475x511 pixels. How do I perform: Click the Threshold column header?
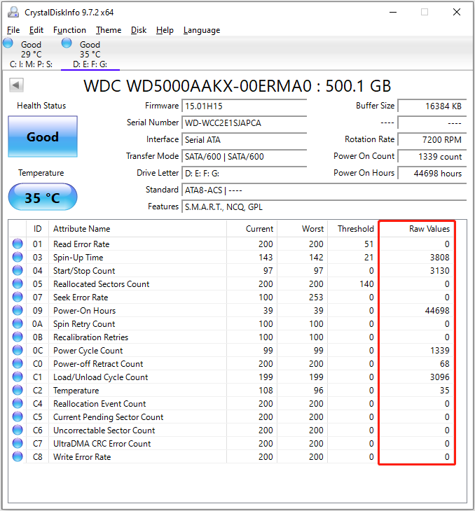(353, 229)
